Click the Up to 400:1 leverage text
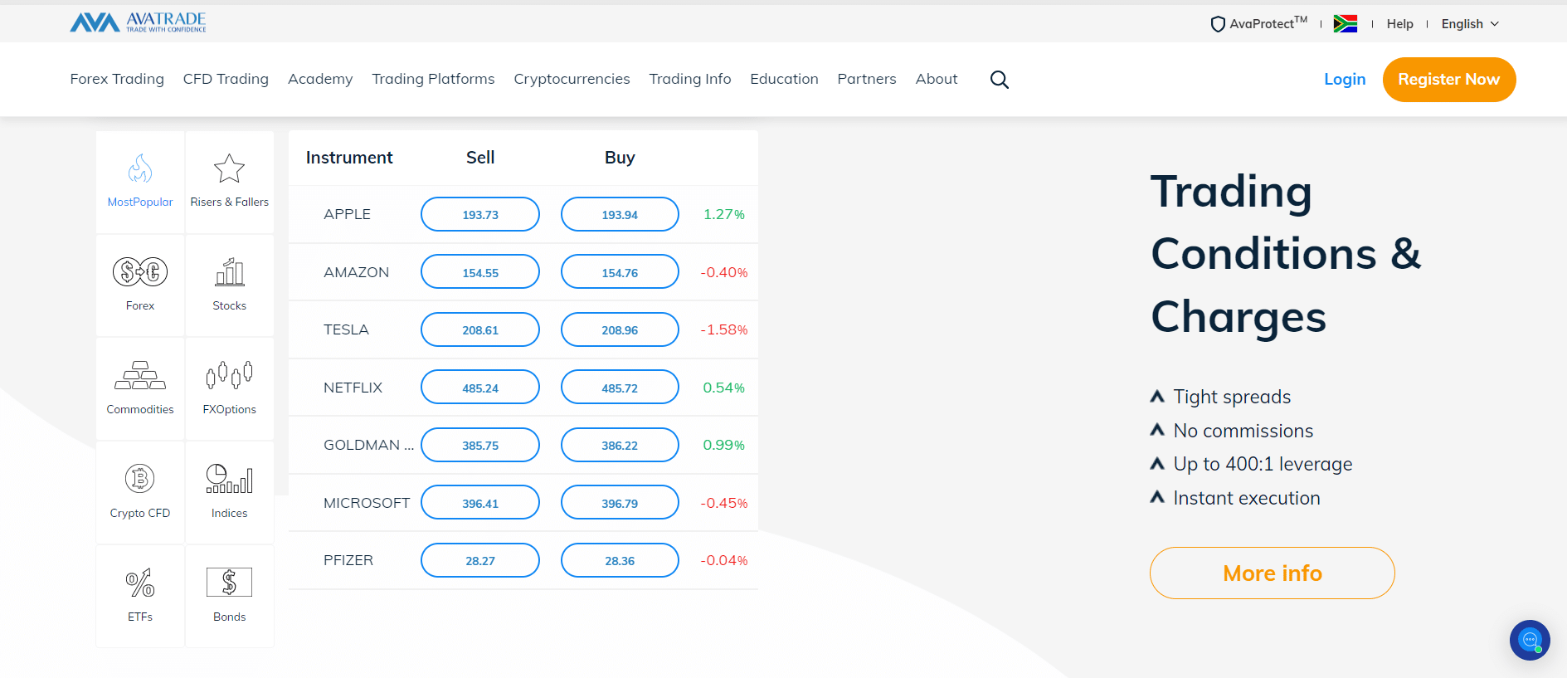The height and width of the screenshot is (678, 1567). click(x=1263, y=464)
